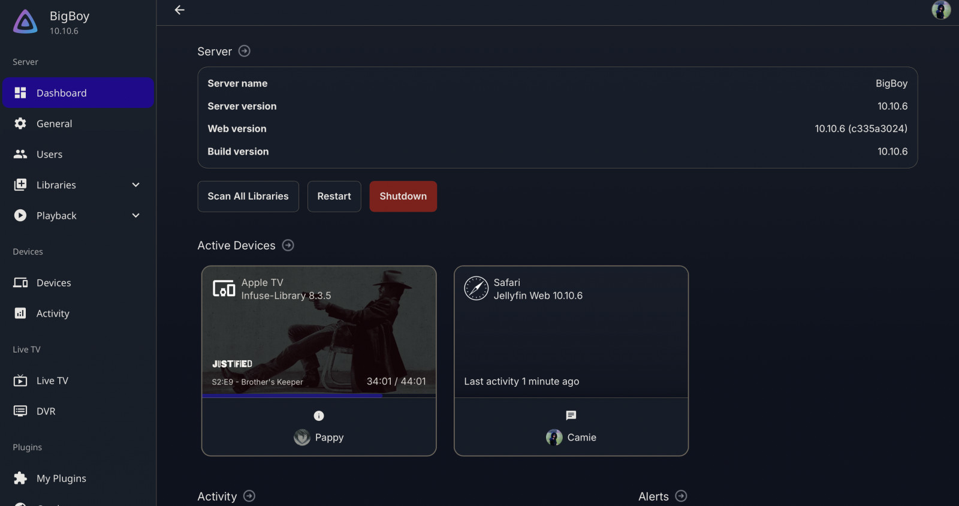Image resolution: width=959 pixels, height=506 pixels.
Task: Click the back arrow icon
Action: (x=179, y=10)
